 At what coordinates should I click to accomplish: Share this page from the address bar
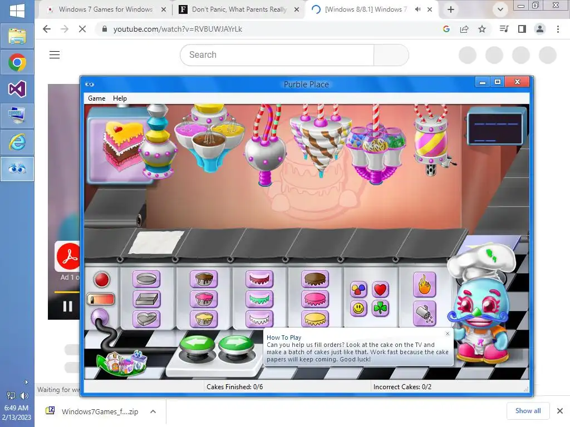(x=464, y=29)
